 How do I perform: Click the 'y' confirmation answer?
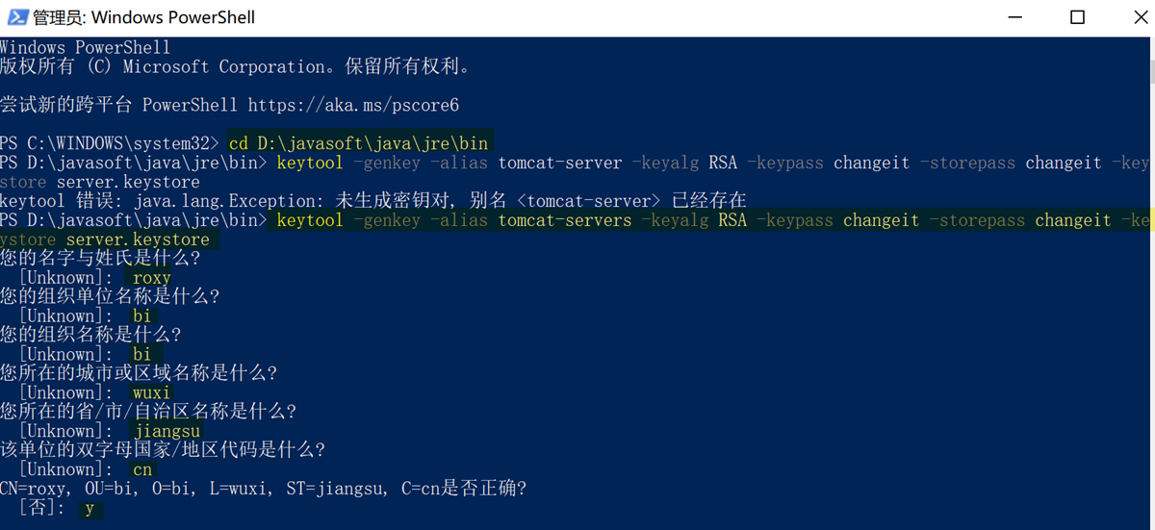(90, 508)
